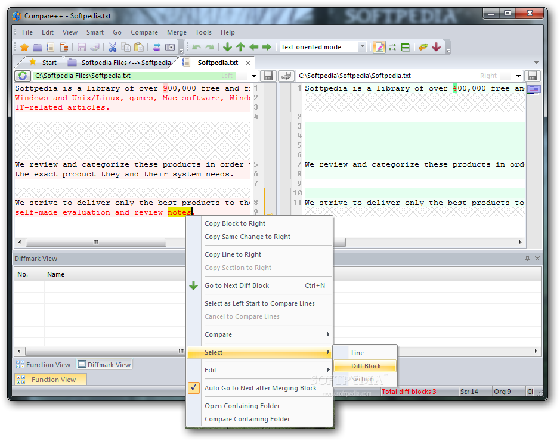Open the Smart menu
Viewport: 560px width, 441px height.
pos(95,32)
